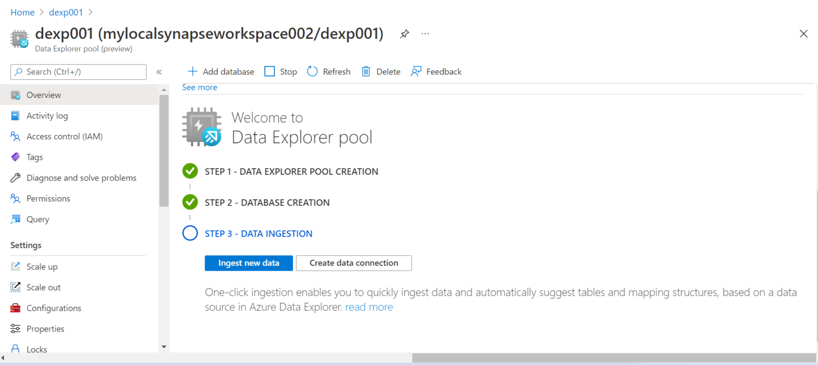Click See more above the welcome banner
Viewport: 818px width, 365px height.
(199, 87)
